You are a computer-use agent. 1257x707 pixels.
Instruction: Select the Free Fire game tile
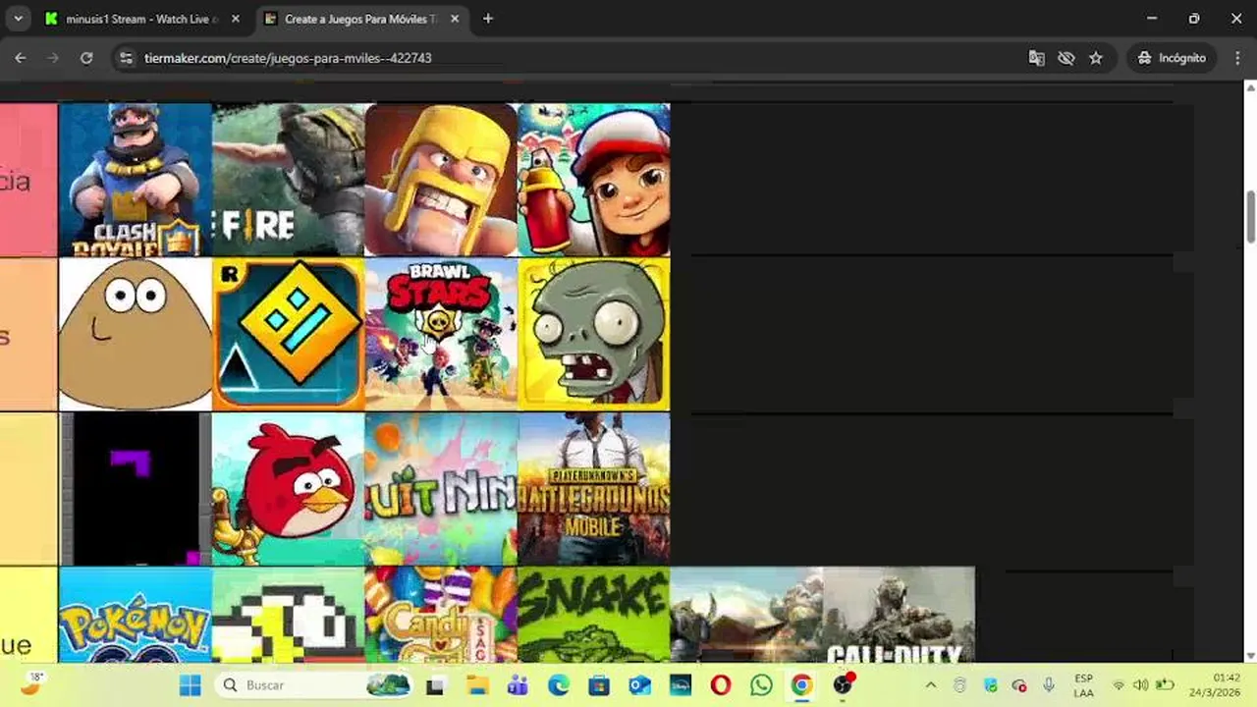tap(289, 180)
